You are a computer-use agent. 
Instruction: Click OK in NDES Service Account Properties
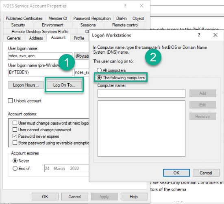[45, 197]
